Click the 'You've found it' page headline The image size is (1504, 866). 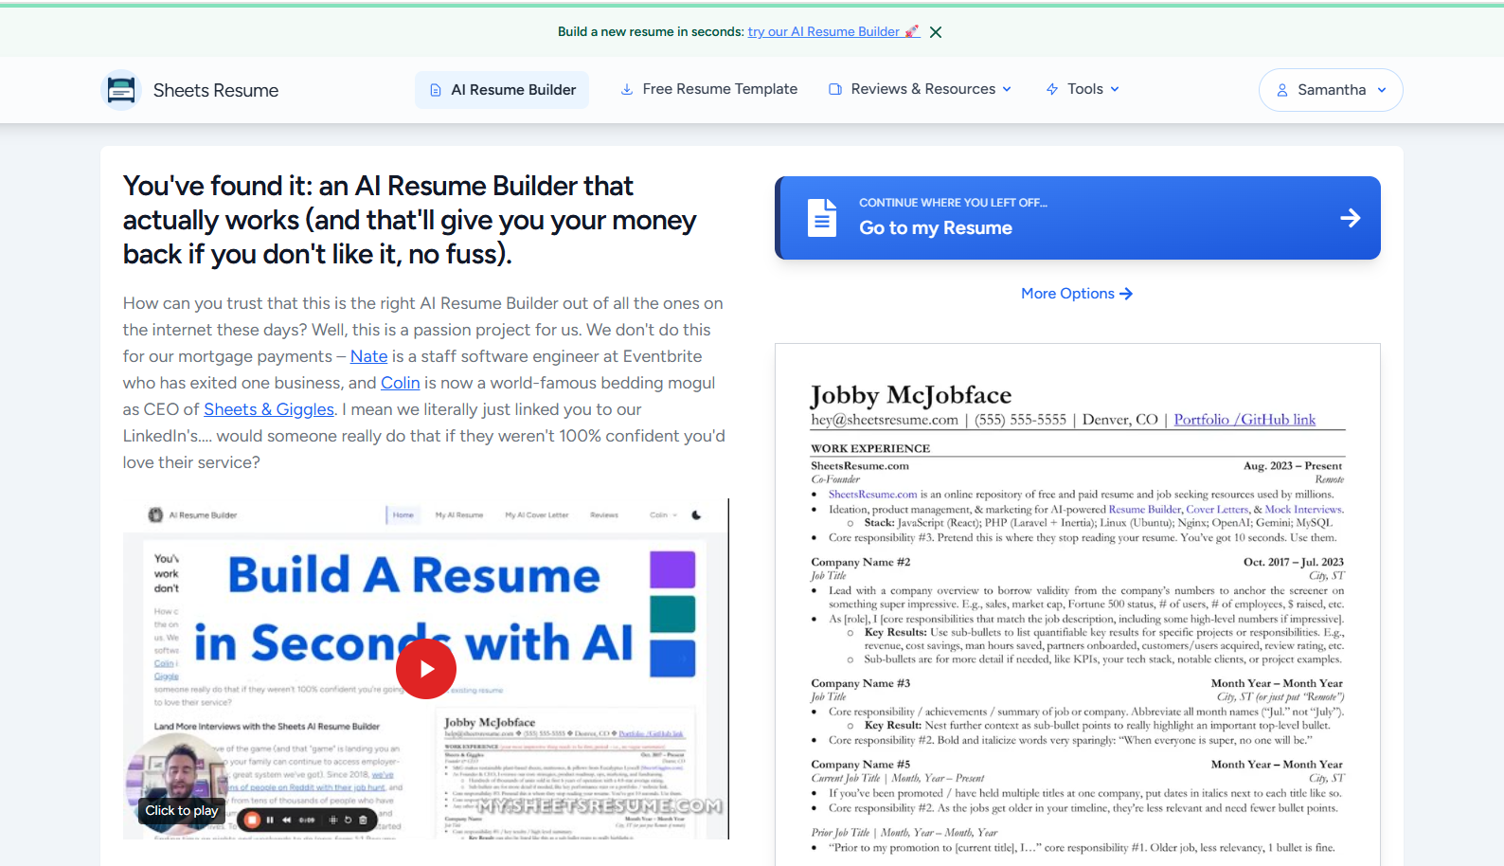[x=409, y=220]
